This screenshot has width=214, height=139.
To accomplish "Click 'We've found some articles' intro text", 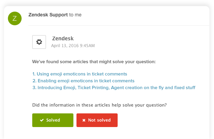I will pyautogui.click(x=94, y=62).
